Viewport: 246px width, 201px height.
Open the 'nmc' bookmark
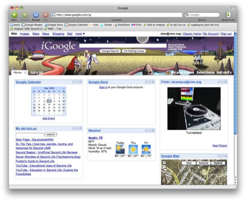coord(94,25)
